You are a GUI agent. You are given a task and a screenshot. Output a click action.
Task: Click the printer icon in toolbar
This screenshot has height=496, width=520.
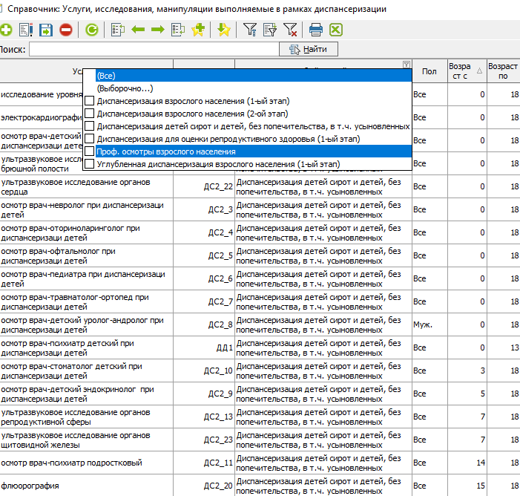(316, 30)
